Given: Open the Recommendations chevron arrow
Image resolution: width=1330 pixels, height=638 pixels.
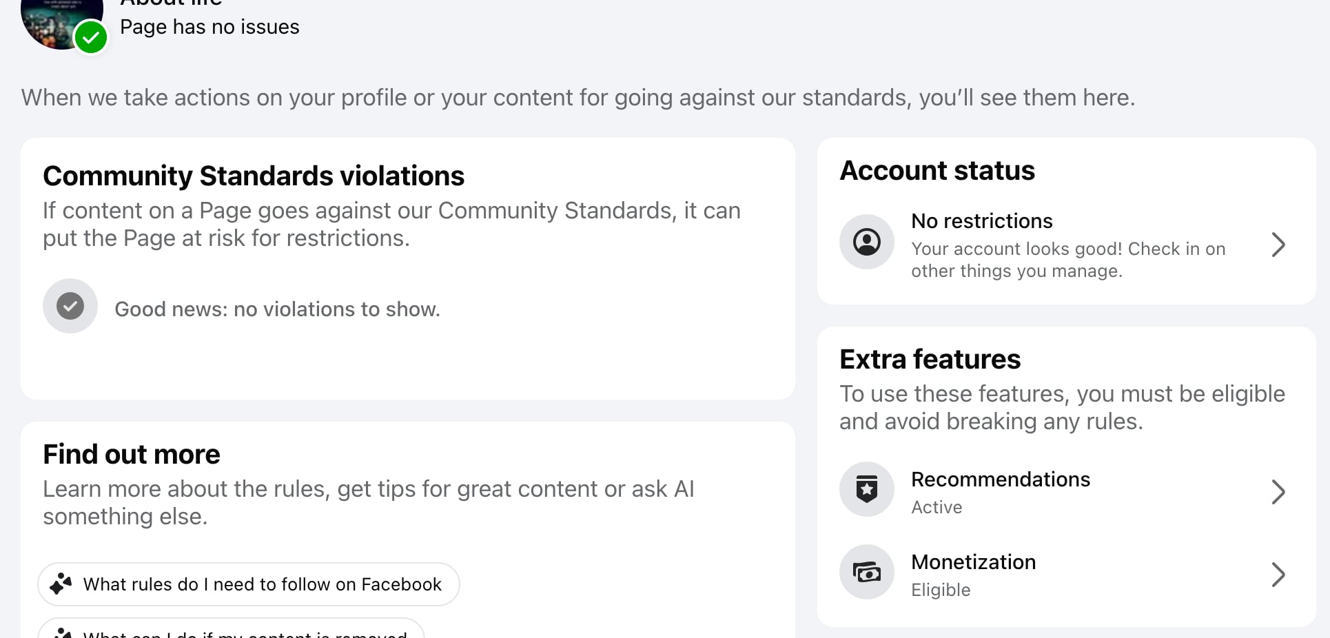Looking at the screenshot, I should [1278, 492].
